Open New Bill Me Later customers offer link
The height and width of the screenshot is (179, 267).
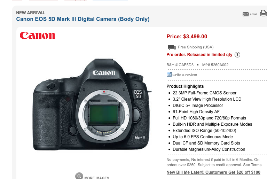point(213,172)
